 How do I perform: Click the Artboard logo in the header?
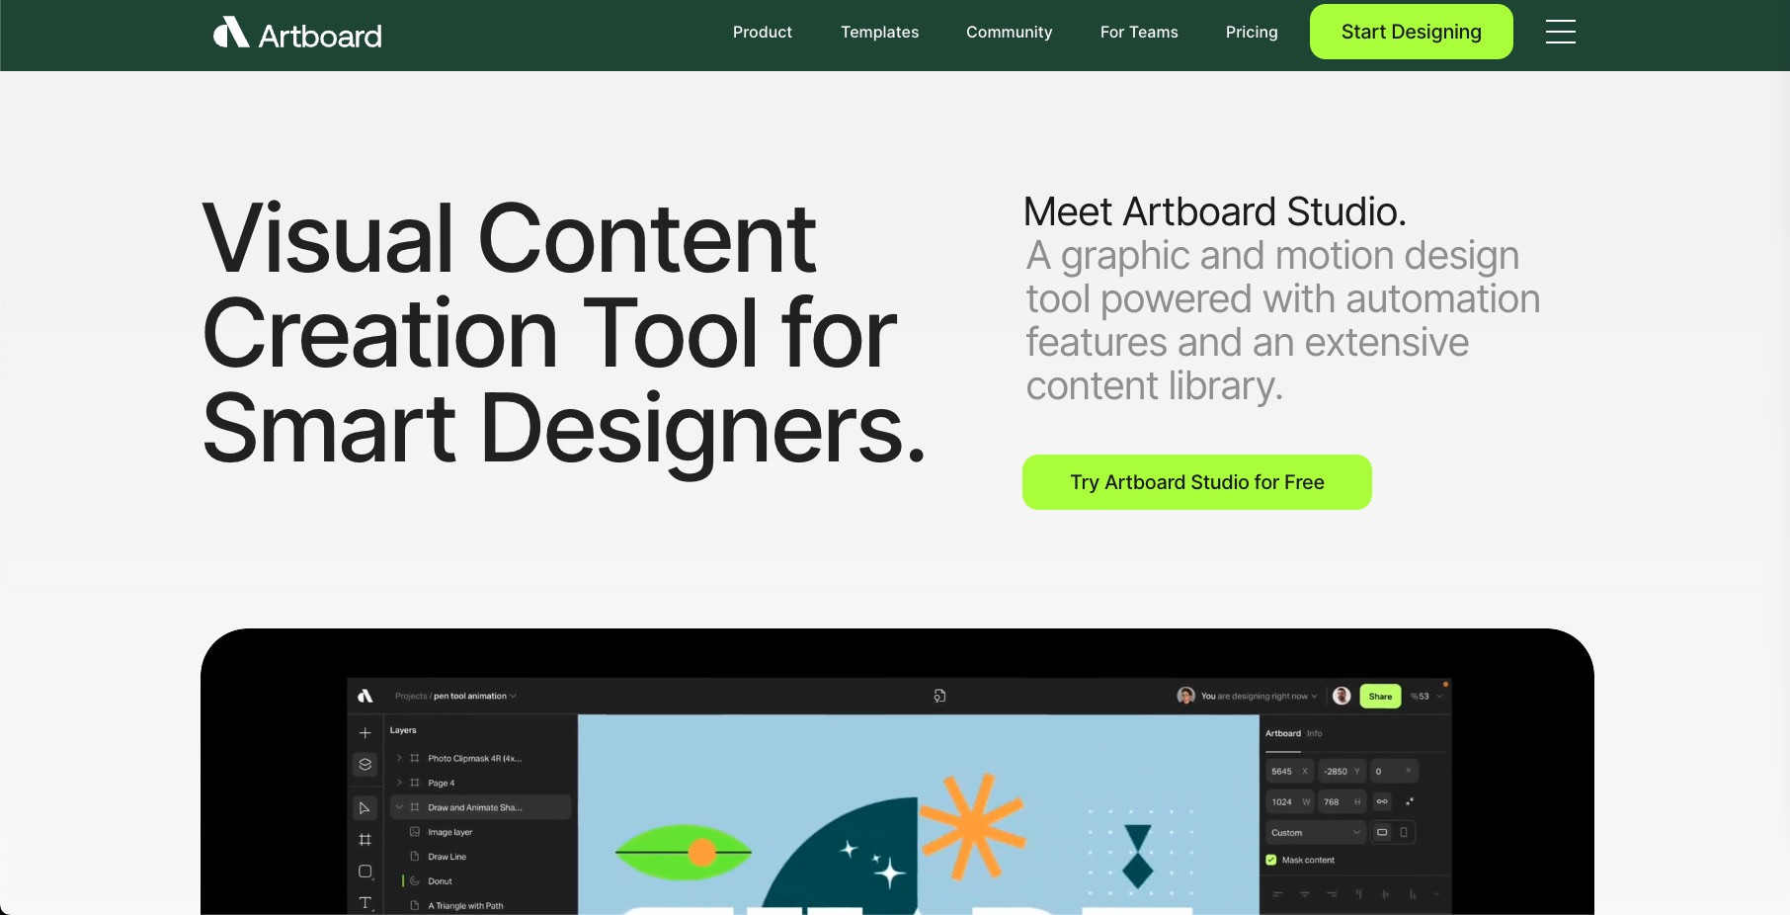point(297,35)
